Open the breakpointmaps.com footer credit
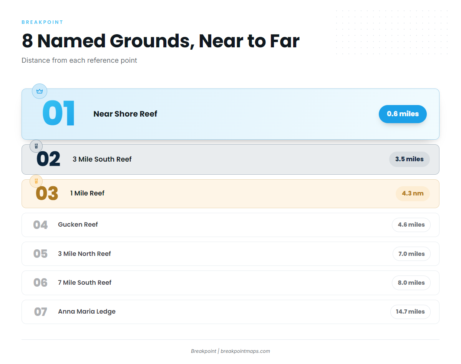 tap(230, 351)
